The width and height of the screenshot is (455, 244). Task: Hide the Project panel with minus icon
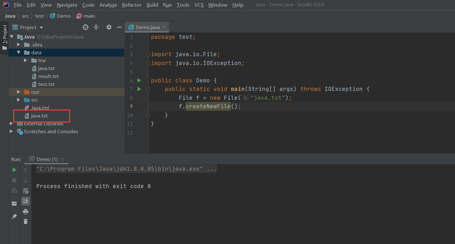point(119,27)
